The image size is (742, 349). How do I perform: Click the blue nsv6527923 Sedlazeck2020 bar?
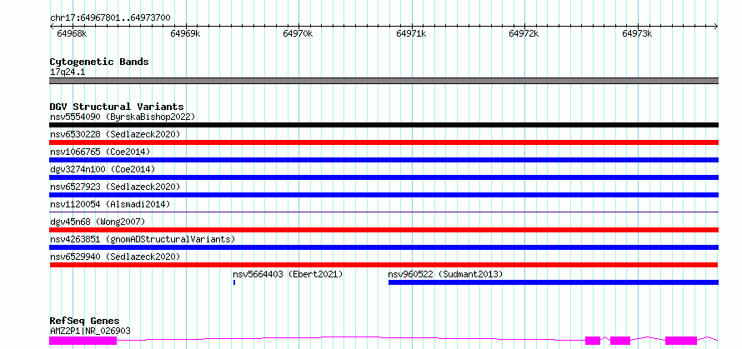384,195
